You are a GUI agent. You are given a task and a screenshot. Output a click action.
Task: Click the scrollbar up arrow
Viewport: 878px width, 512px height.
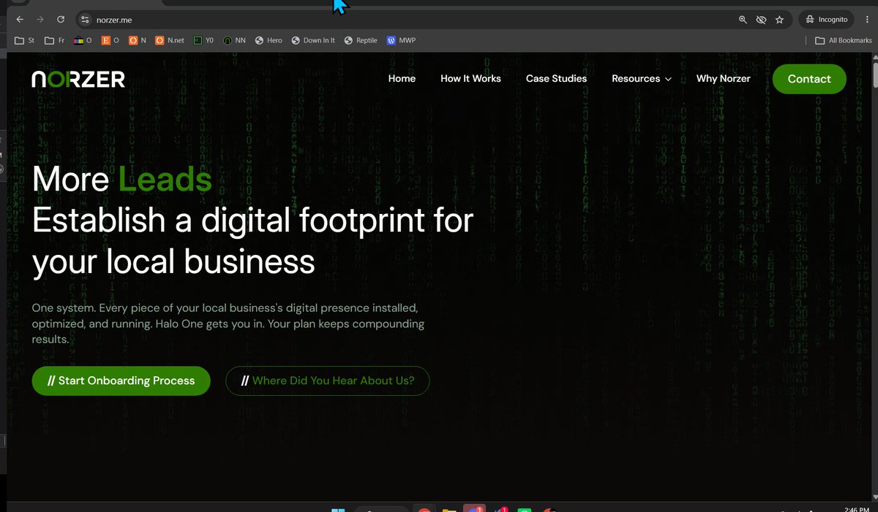click(874, 57)
